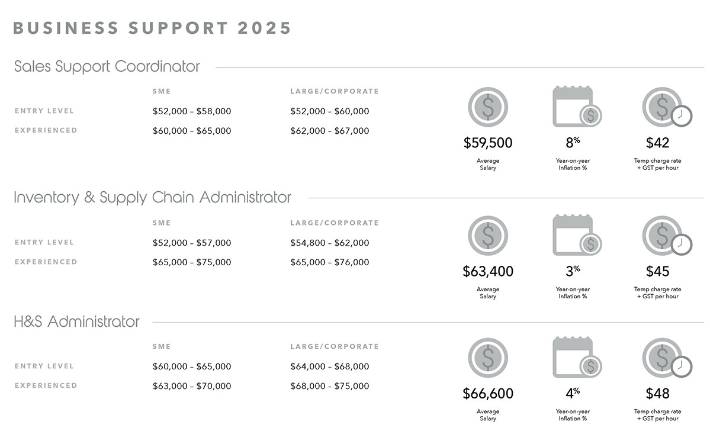Viewport: 710px width, 444px height.
Task: Click H&S Administrator temp charge rate clock icon
Action: 664,358
